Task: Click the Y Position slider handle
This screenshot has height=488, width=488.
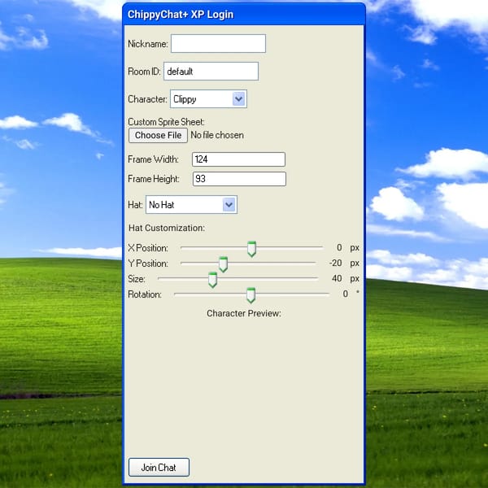Action: tap(223, 264)
